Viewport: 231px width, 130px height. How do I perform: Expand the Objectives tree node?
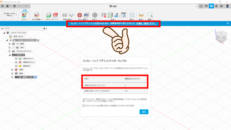pos(12,70)
